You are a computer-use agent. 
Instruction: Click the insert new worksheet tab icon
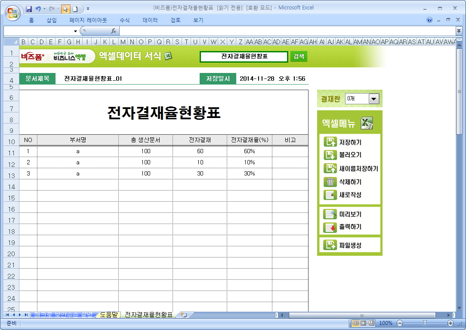(184, 315)
